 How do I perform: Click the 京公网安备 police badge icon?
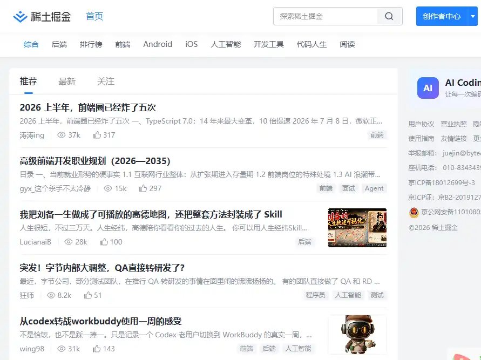(414, 212)
